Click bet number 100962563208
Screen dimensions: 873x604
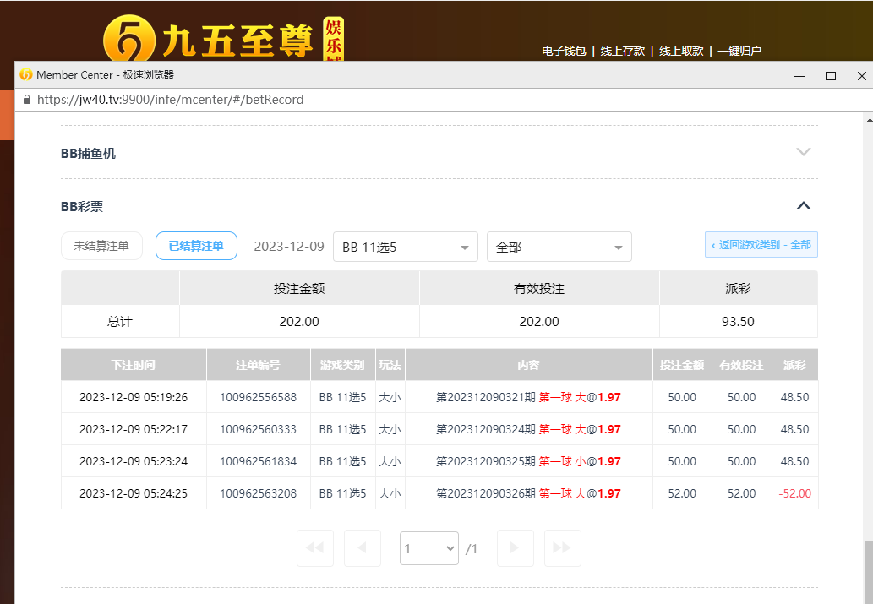pyautogui.click(x=259, y=494)
